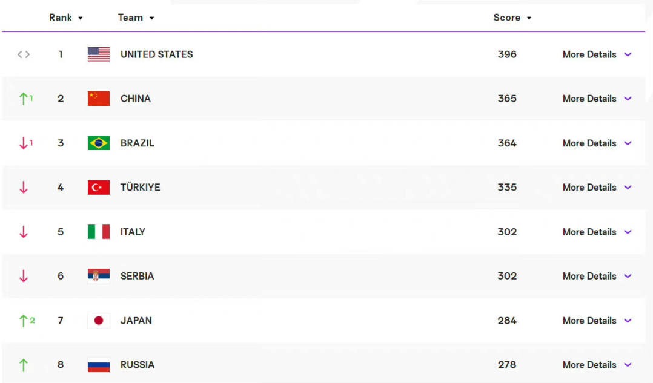Click the green up arrow beside China

[x=24, y=99]
